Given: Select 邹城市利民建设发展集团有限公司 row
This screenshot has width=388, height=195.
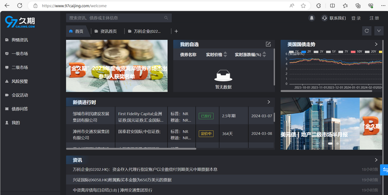Looking at the screenshot, I should (170, 116).
